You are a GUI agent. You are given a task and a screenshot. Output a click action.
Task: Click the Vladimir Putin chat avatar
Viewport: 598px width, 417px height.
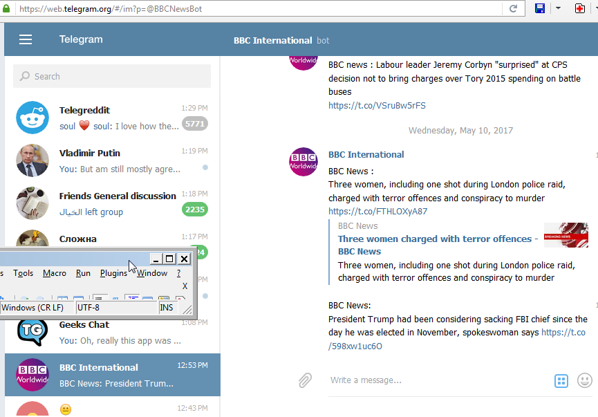[32, 160]
